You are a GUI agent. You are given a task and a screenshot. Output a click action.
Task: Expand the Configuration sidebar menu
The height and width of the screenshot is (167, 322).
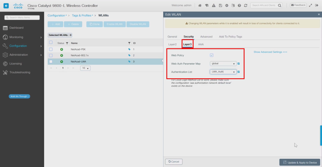click(x=22, y=46)
